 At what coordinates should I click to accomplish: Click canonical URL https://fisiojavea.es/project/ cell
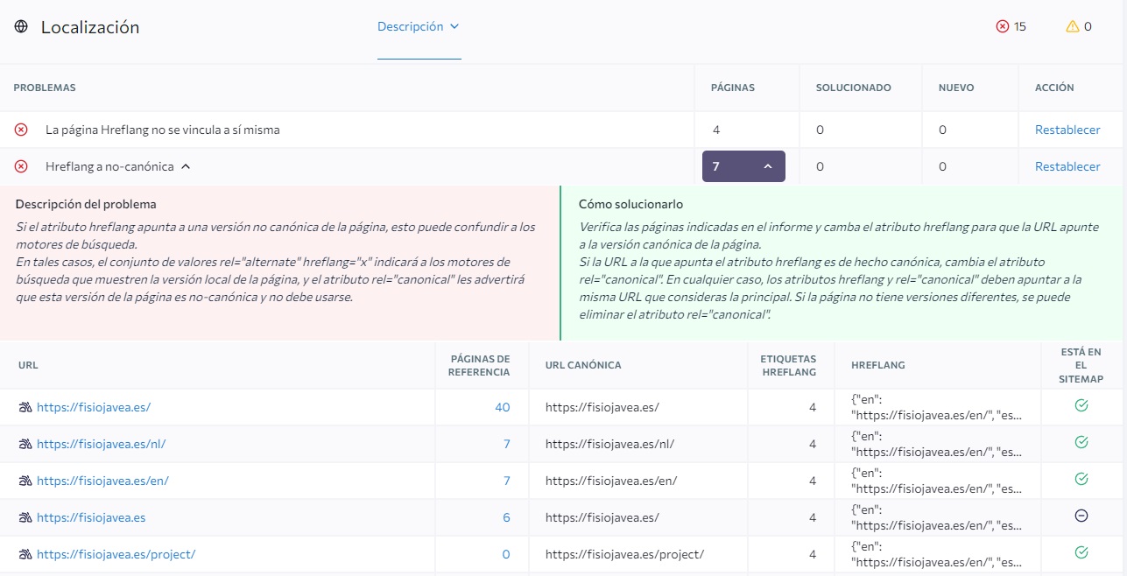click(624, 554)
